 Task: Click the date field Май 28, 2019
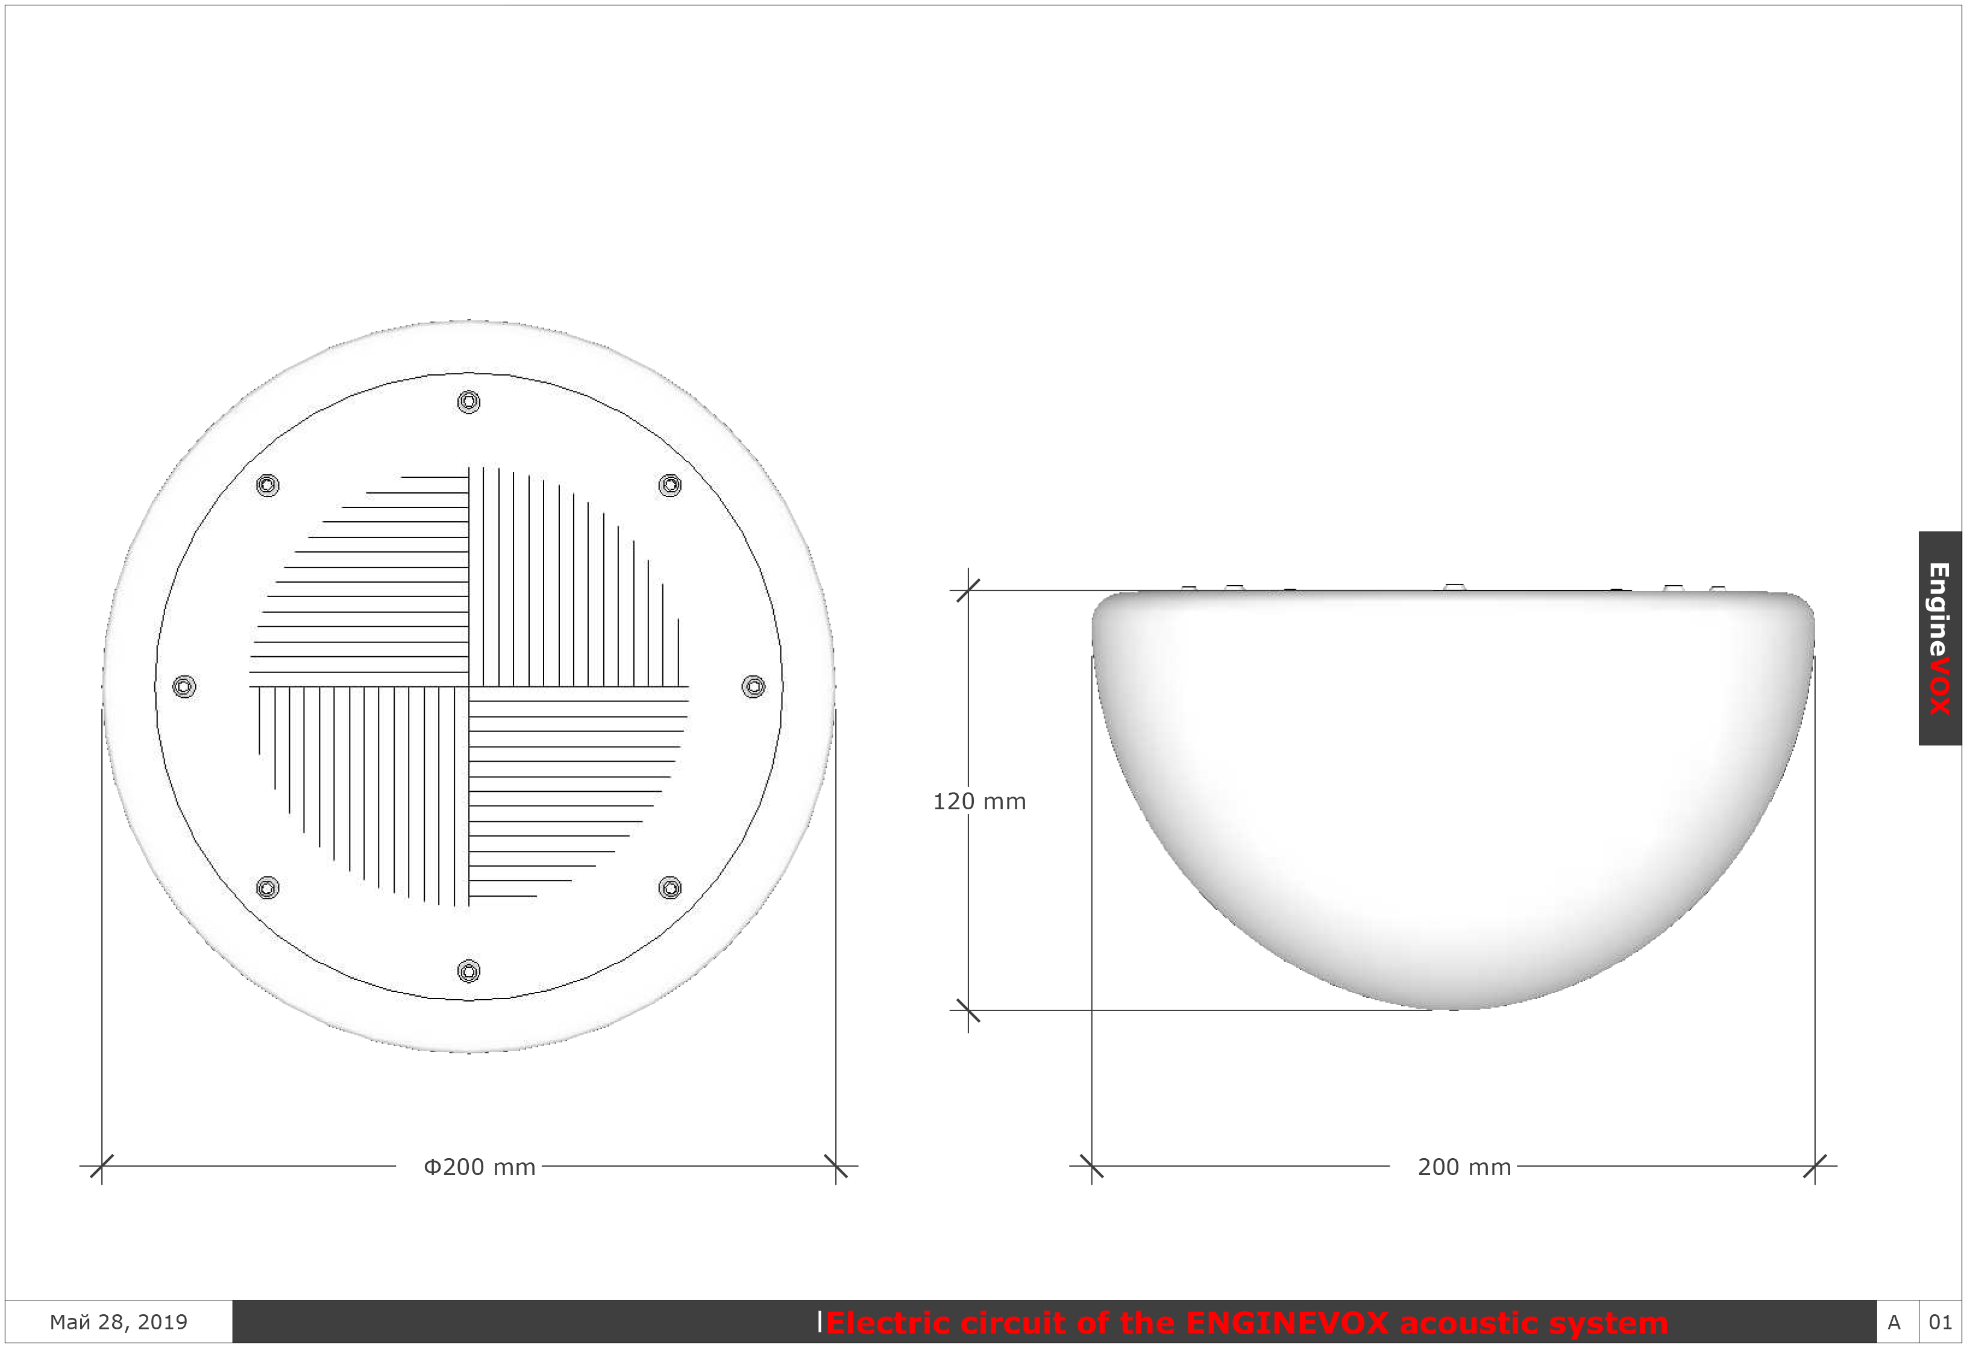click(x=119, y=1321)
